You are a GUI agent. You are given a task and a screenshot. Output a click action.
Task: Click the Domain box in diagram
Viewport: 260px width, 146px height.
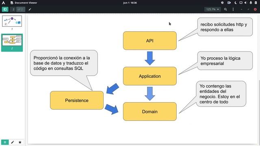coord(150,112)
